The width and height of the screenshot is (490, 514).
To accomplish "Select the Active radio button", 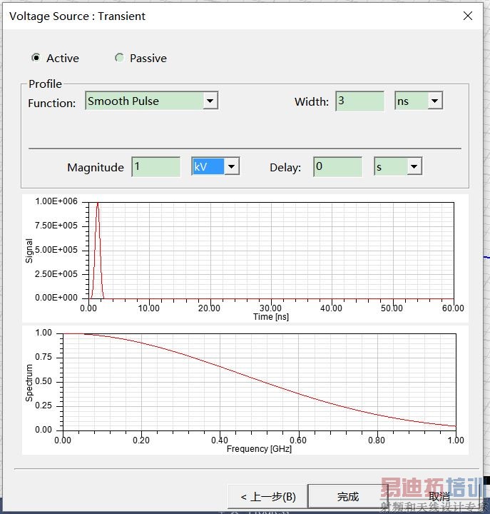I will coord(36,58).
